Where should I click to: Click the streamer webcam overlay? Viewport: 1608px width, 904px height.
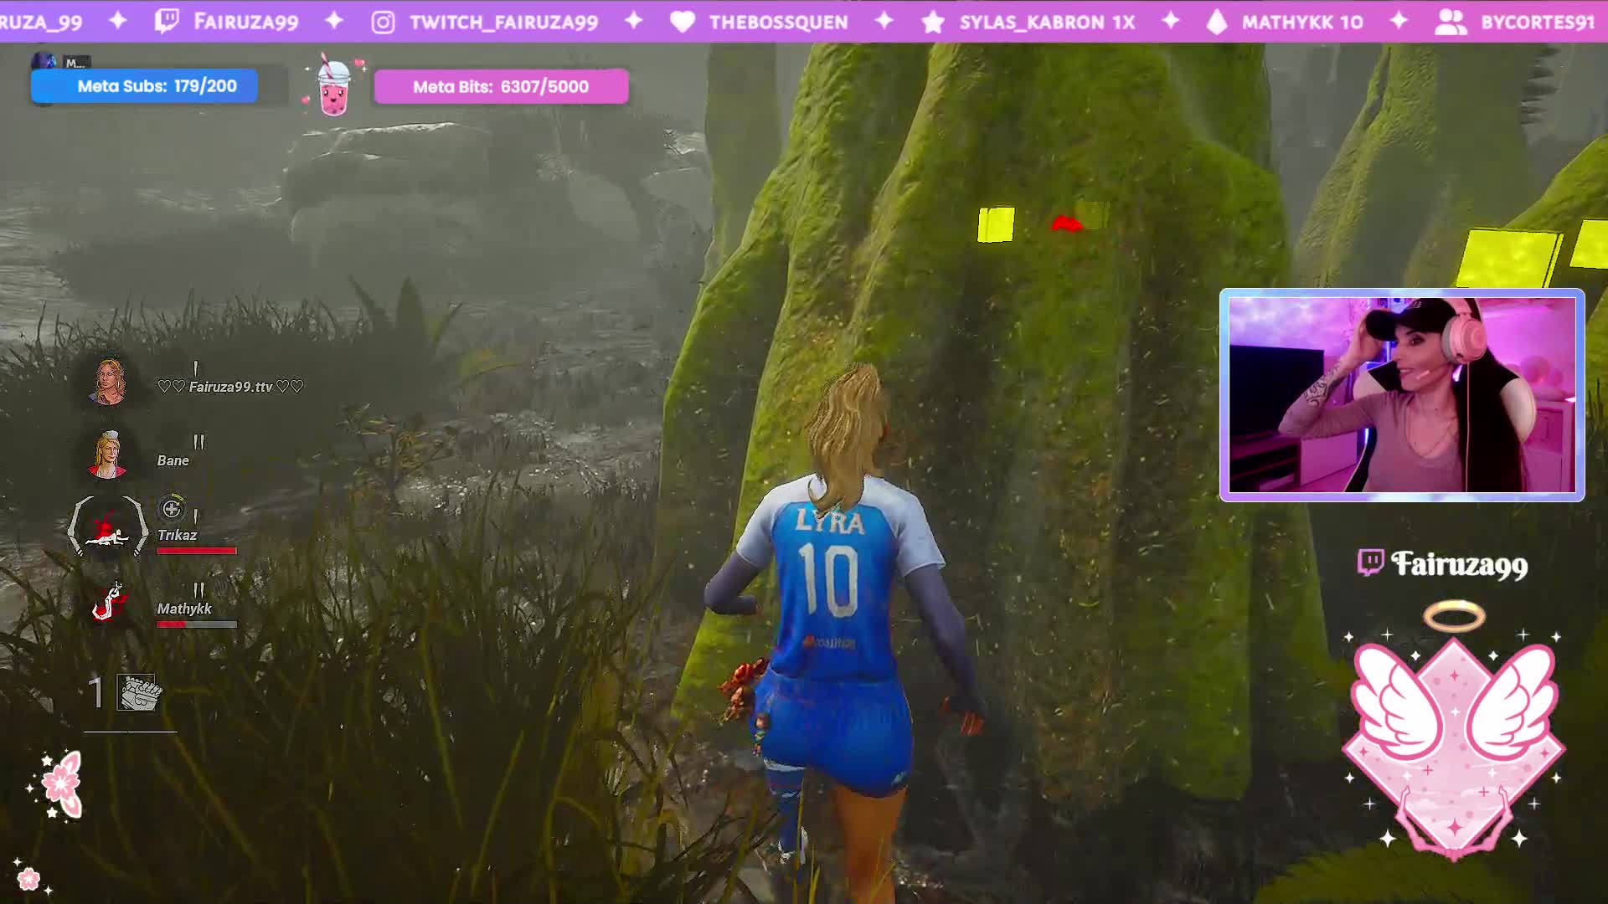pyautogui.click(x=1402, y=395)
